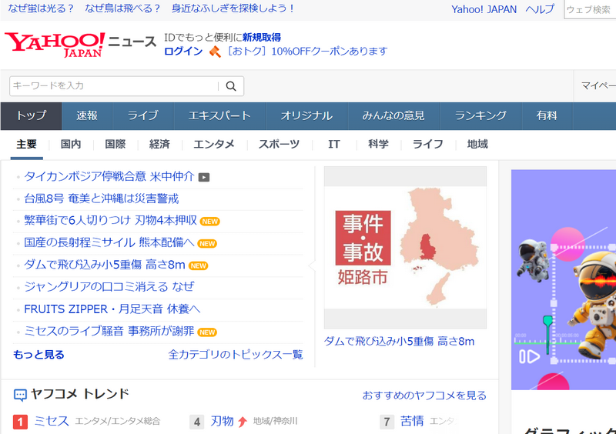Click the number 1 rank badge

tap(21, 422)
